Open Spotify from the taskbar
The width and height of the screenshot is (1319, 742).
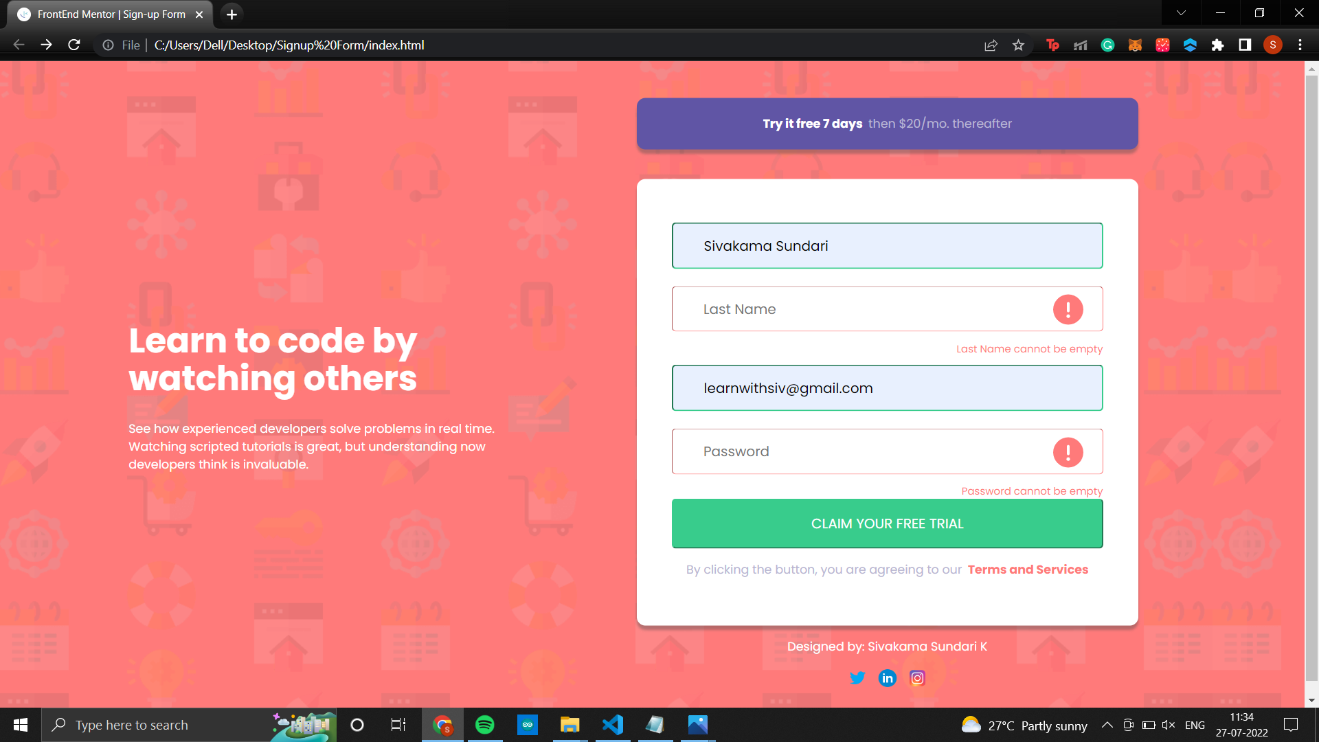pos(485,725)
